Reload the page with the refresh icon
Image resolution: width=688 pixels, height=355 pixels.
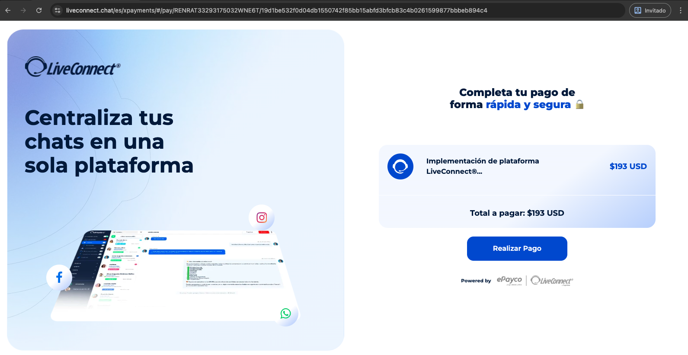tap(39, 10)
